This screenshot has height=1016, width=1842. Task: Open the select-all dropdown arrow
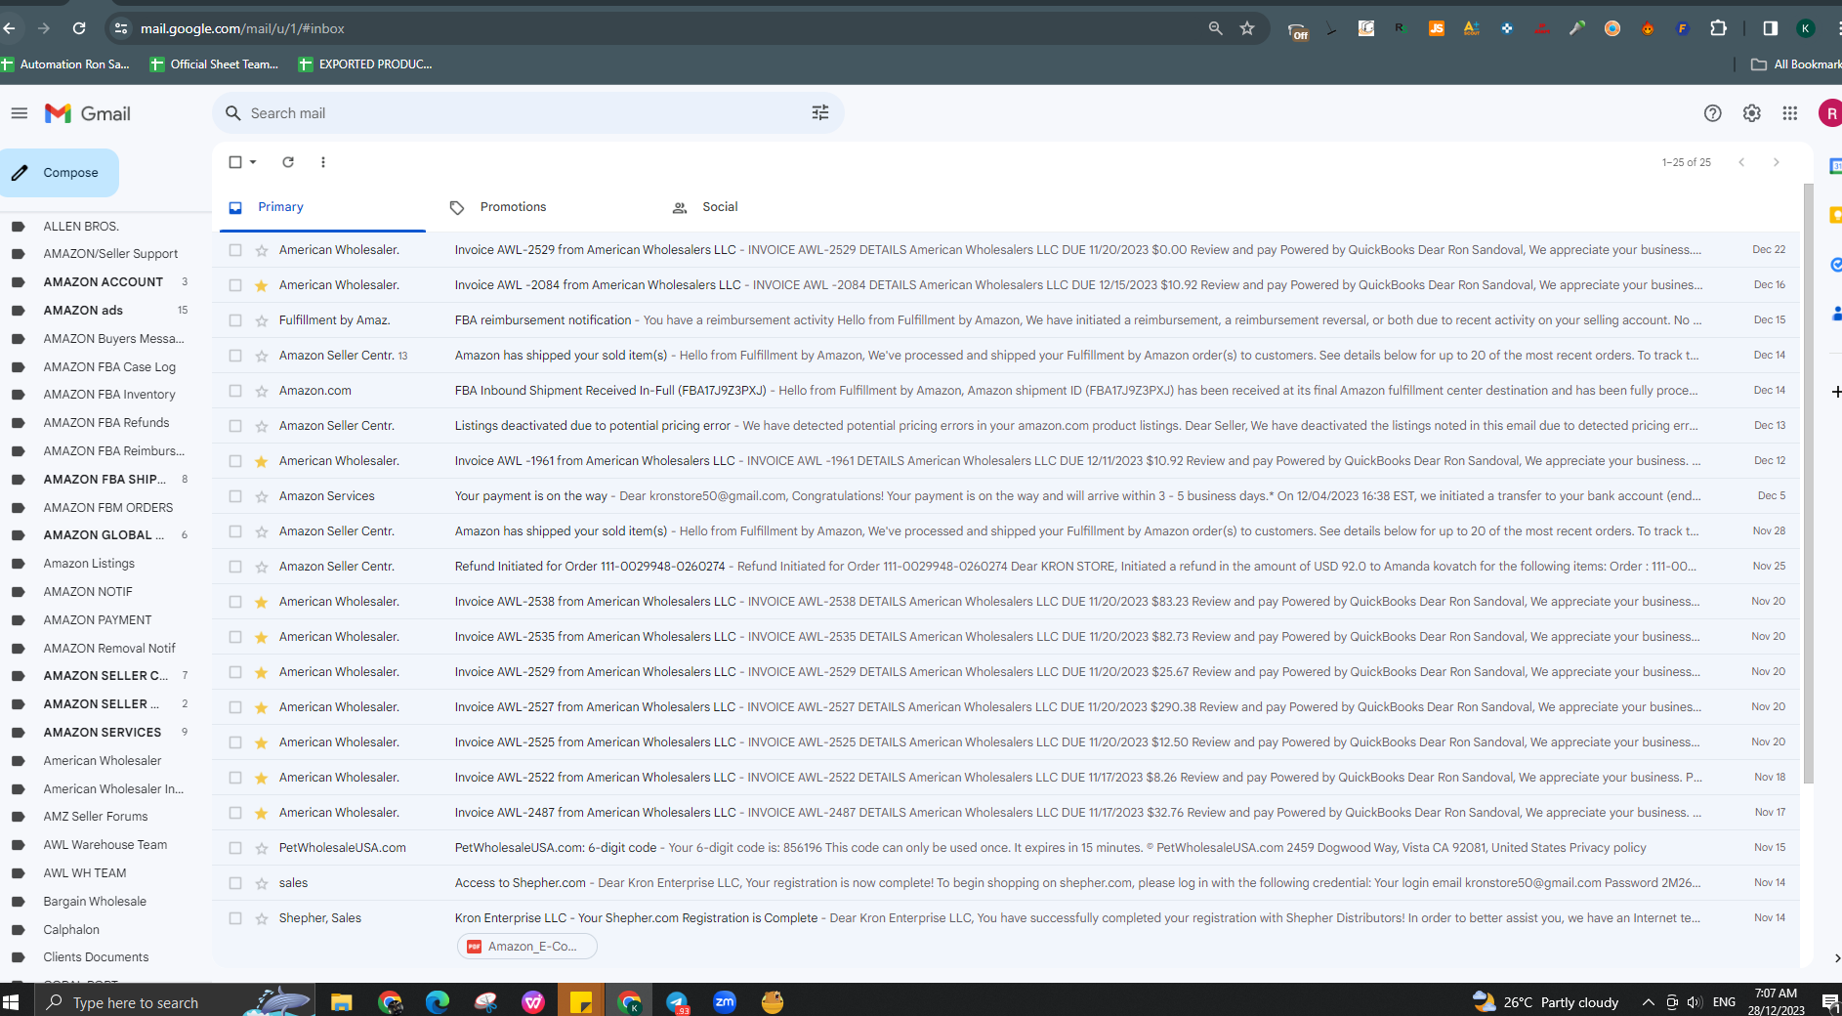click(253, 162)
